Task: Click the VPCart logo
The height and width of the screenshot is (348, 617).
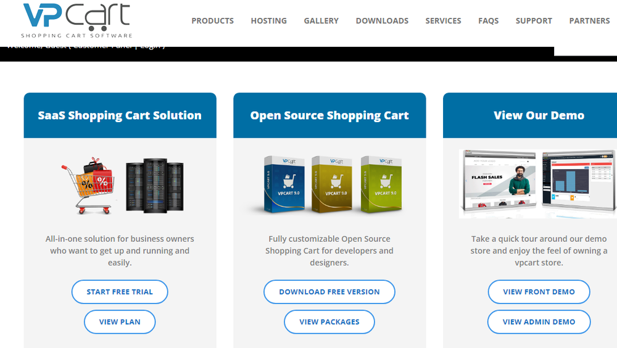Action: click(77, 20)
